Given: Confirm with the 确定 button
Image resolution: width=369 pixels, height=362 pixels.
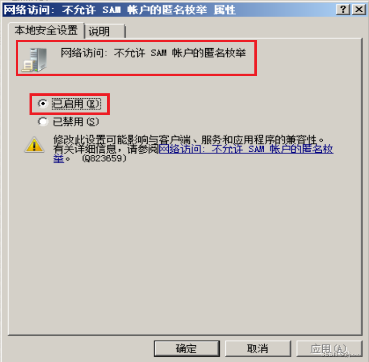Looking at the screenshot, I should pyautogui.click(x=187, y=349).
